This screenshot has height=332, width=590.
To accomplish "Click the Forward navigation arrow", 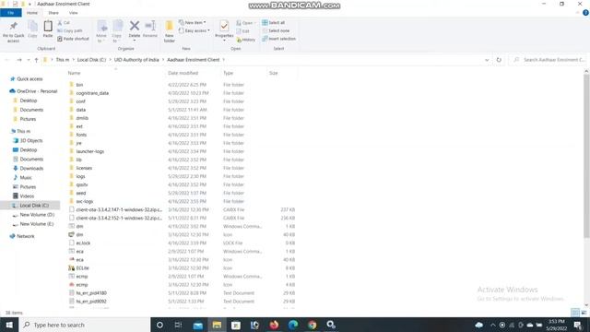I will tap(19, 60).
